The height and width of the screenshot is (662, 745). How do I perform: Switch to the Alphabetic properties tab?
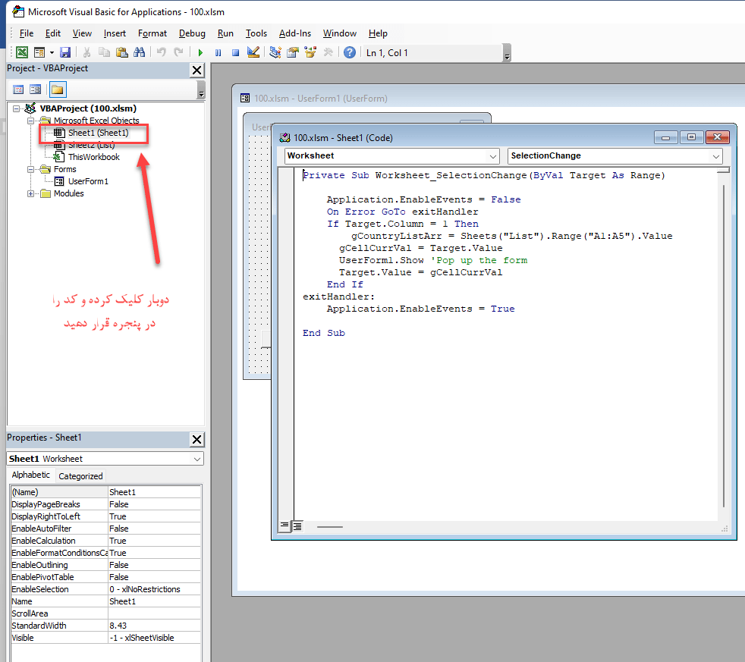30,475
